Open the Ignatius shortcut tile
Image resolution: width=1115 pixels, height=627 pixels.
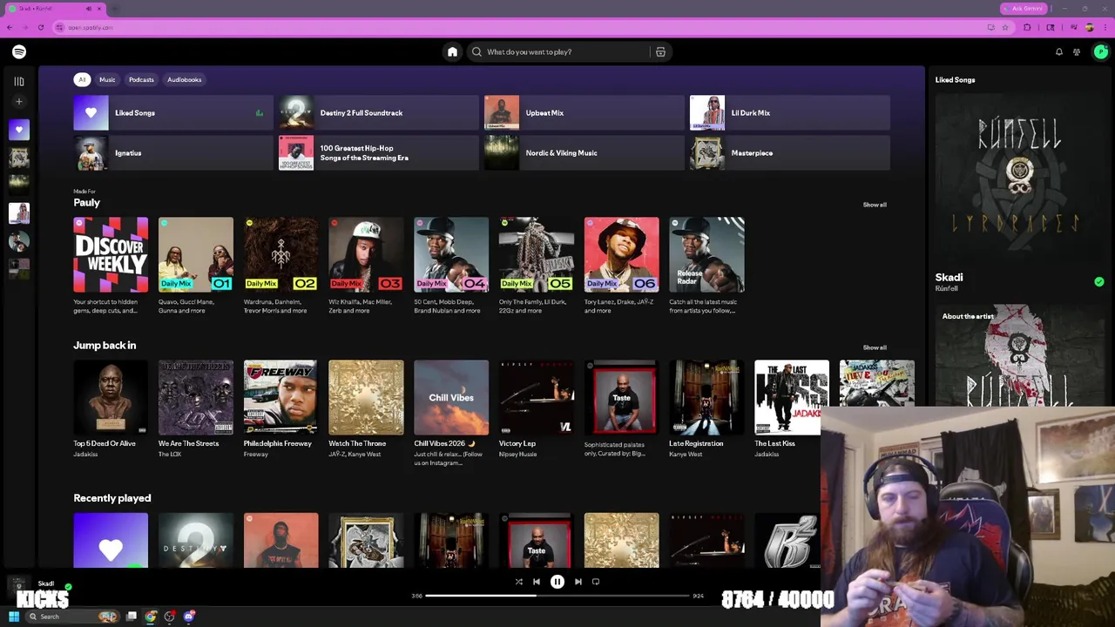pyautogui.click(x=173, y=153)
